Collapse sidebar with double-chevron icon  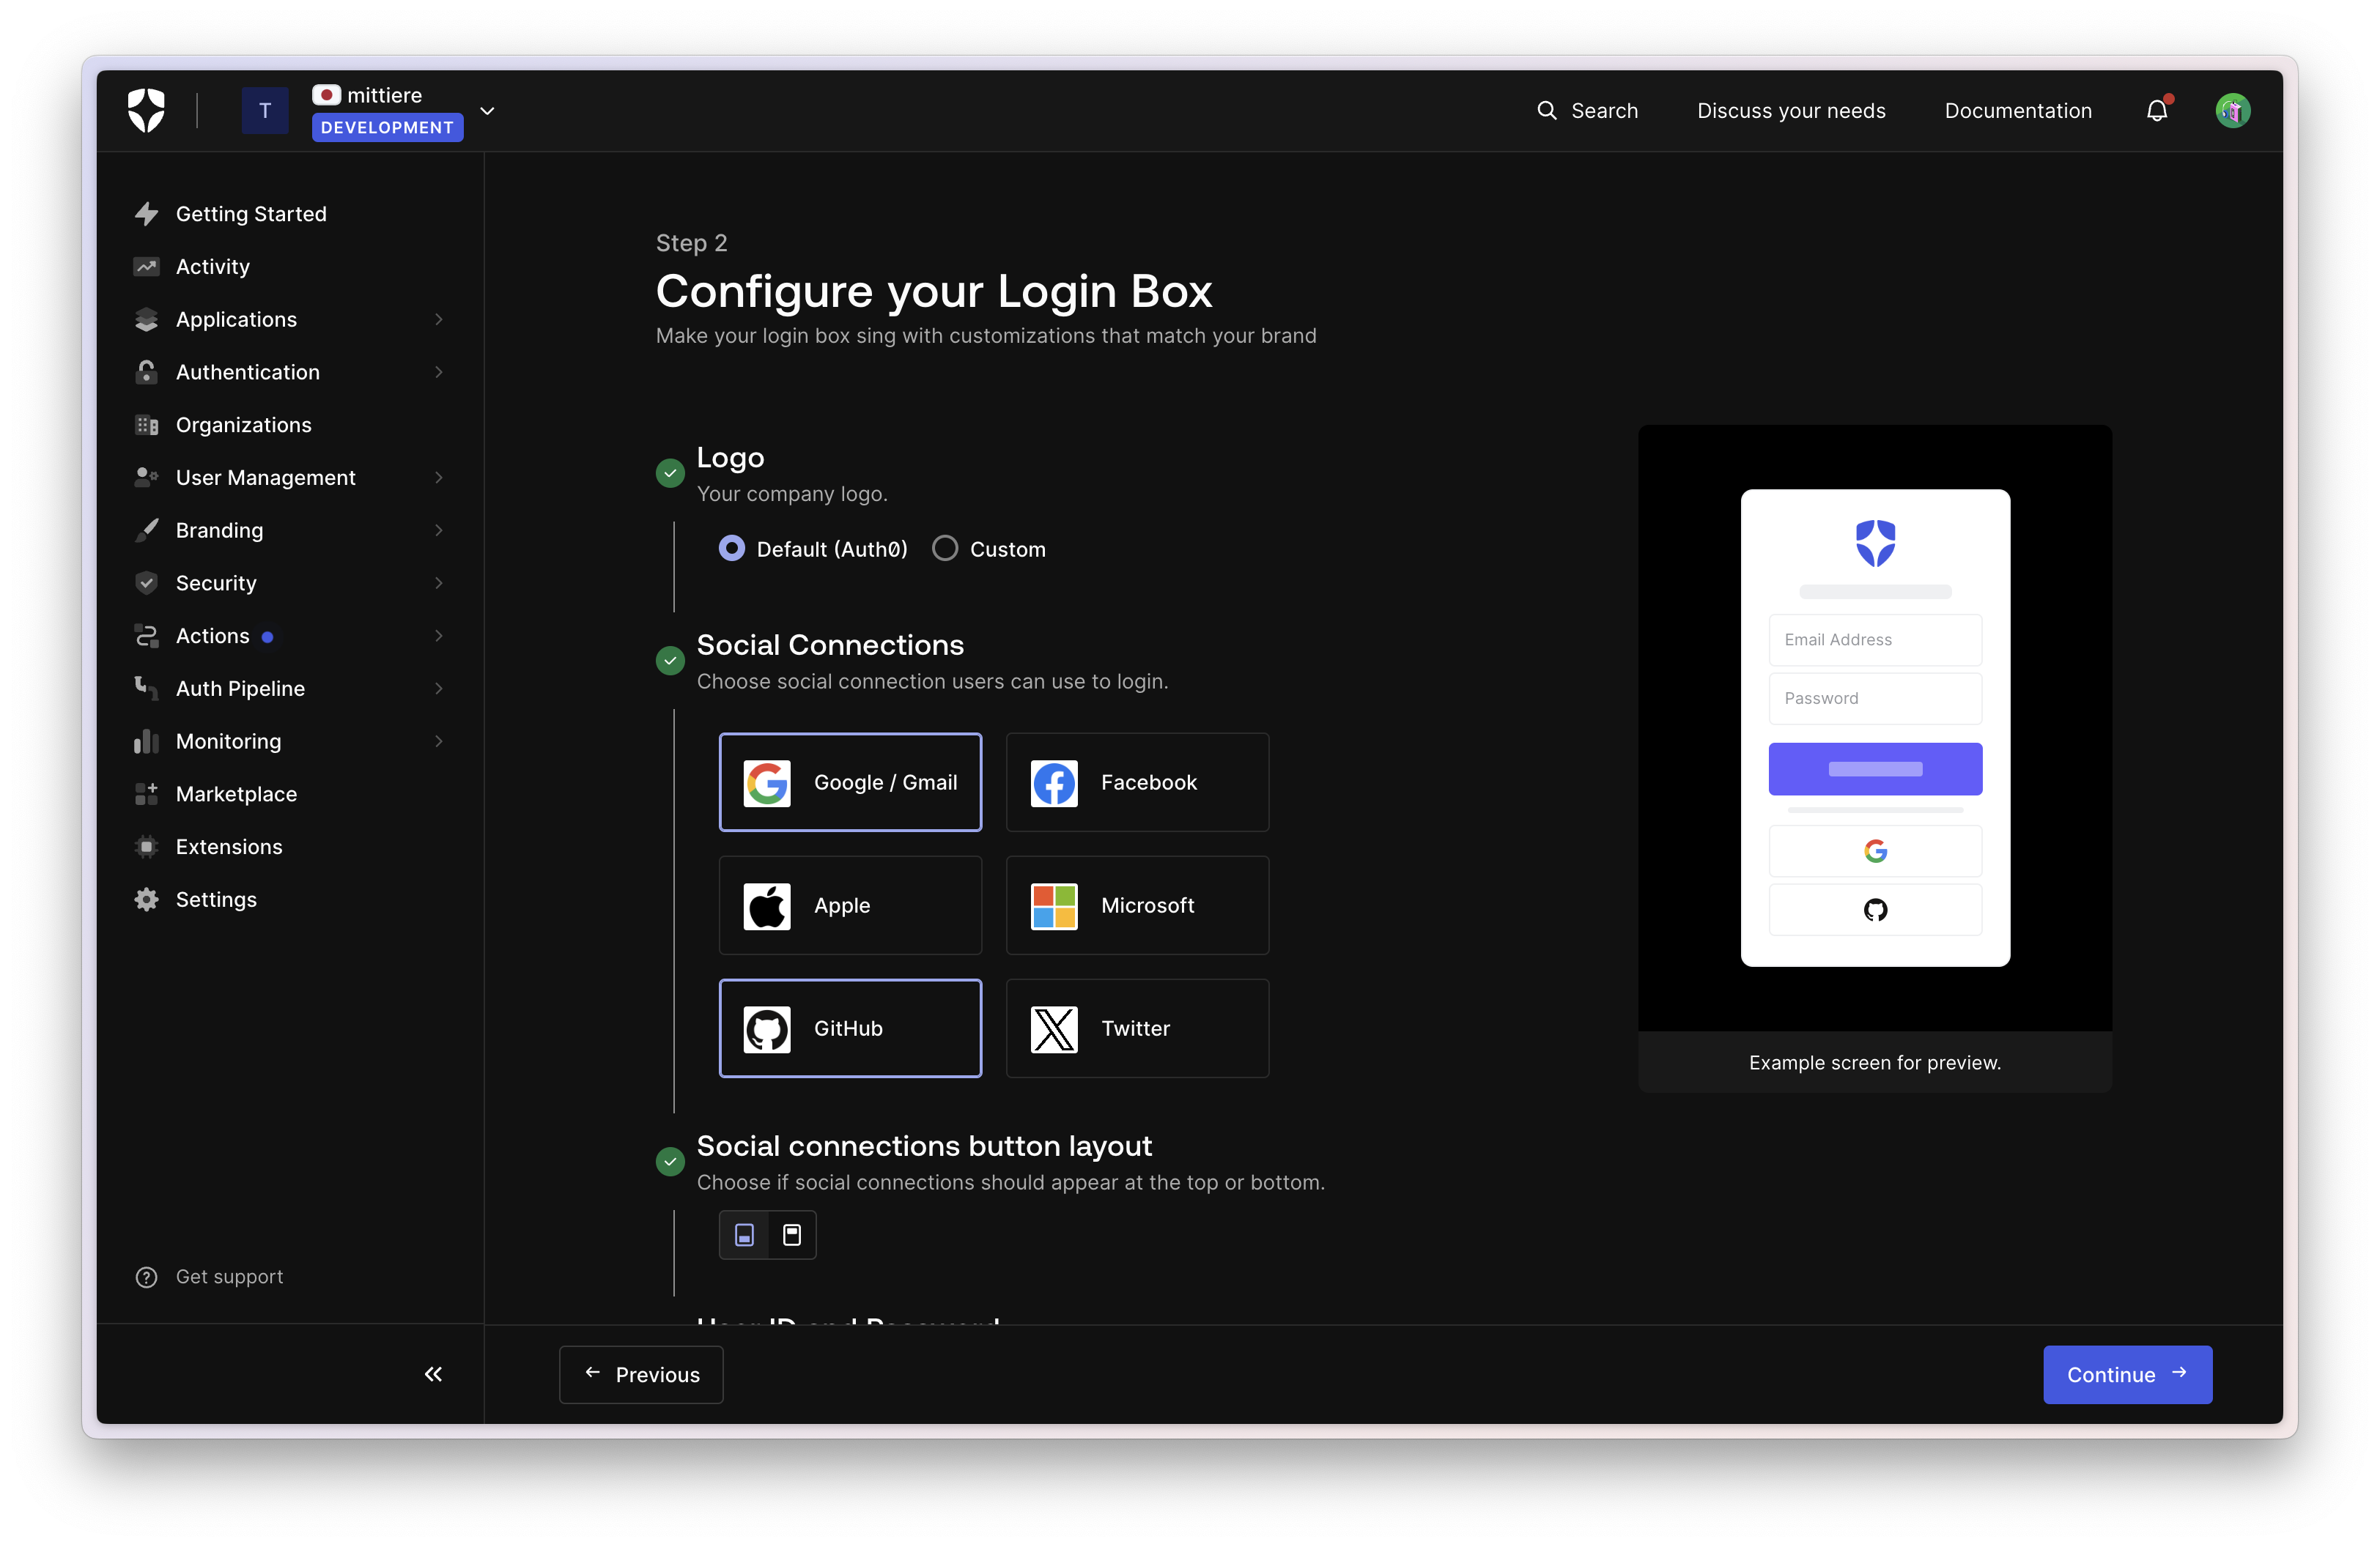[433, 1374]
